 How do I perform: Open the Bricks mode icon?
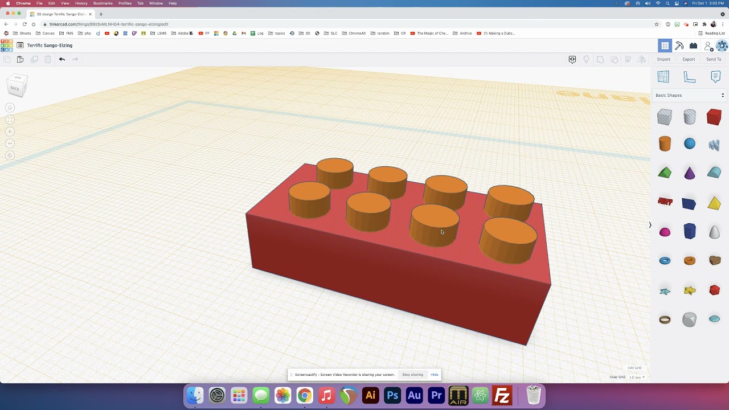pyautogui.click(x=693, y=46)
